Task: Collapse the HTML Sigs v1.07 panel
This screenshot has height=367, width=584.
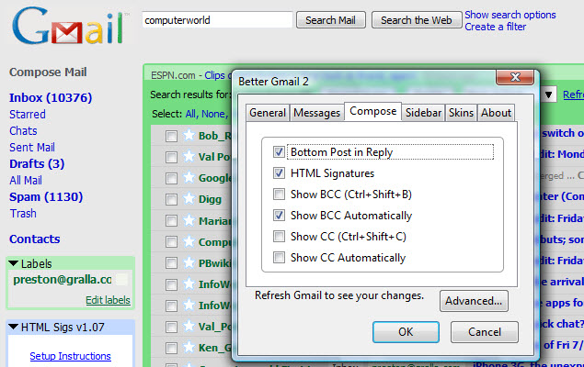Action: tap(13, 328)
